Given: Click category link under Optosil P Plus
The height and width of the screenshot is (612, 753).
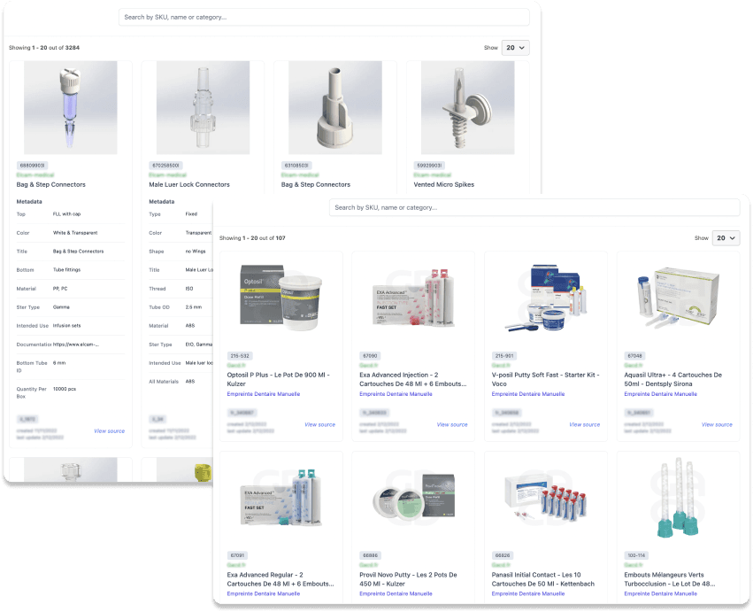Looking at the screenshot, I should click(x=264, y=394).
